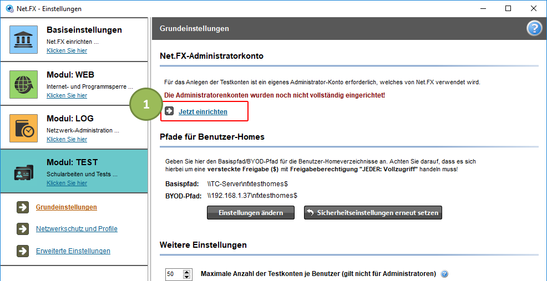Click the Net.FX app icon in title bar
This screenshot has width=547, height=281.
tap(10, 9)
